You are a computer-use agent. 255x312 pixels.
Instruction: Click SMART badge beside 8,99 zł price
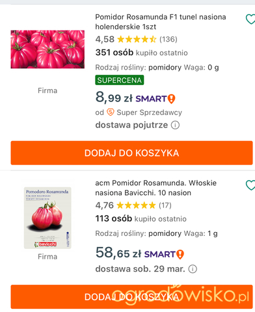155,99
